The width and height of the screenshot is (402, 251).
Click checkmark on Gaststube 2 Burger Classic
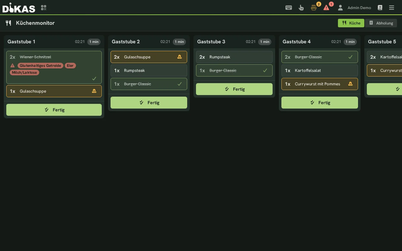point(180,84)
